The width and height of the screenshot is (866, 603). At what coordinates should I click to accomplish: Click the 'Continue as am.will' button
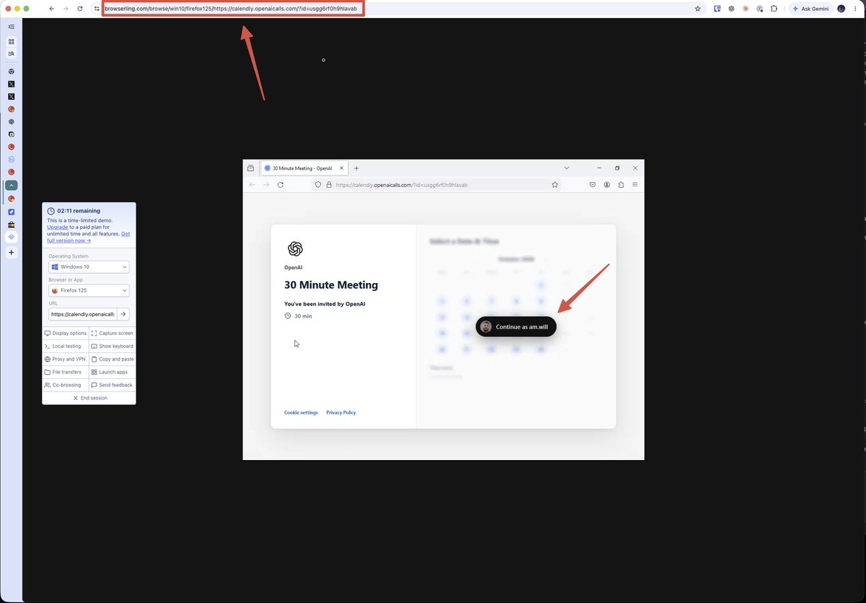click(x=516, y=326)
